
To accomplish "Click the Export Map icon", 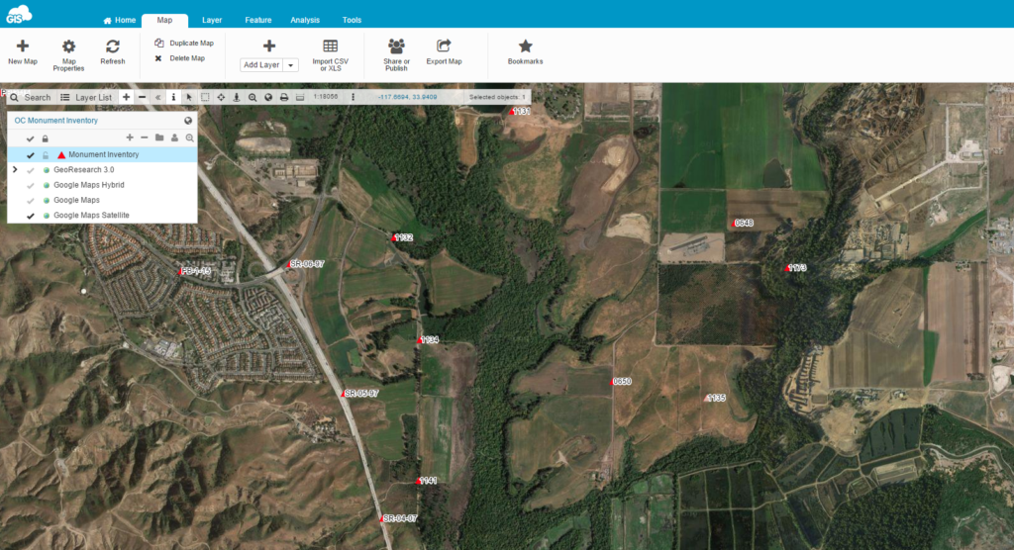I will coord(444,46).
